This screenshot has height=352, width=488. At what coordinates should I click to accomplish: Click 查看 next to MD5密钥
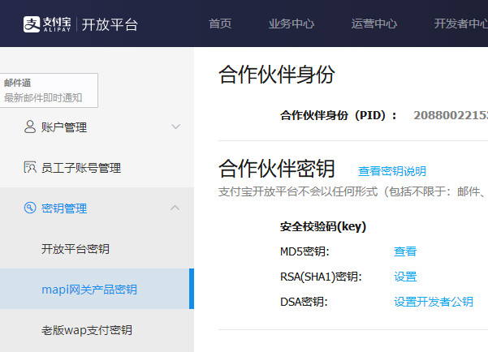pyautogui.click(x=405, y=251)
